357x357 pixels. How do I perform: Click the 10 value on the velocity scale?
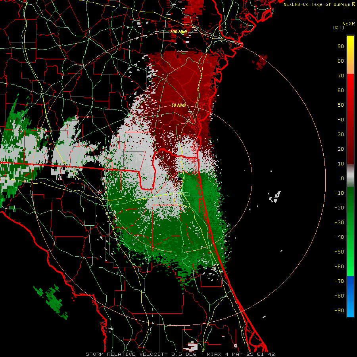tap(341, 164)
